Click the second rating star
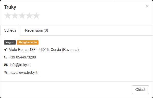Viewport: 153px width, 98px height. pyautogui.click(x=15, y=16)
